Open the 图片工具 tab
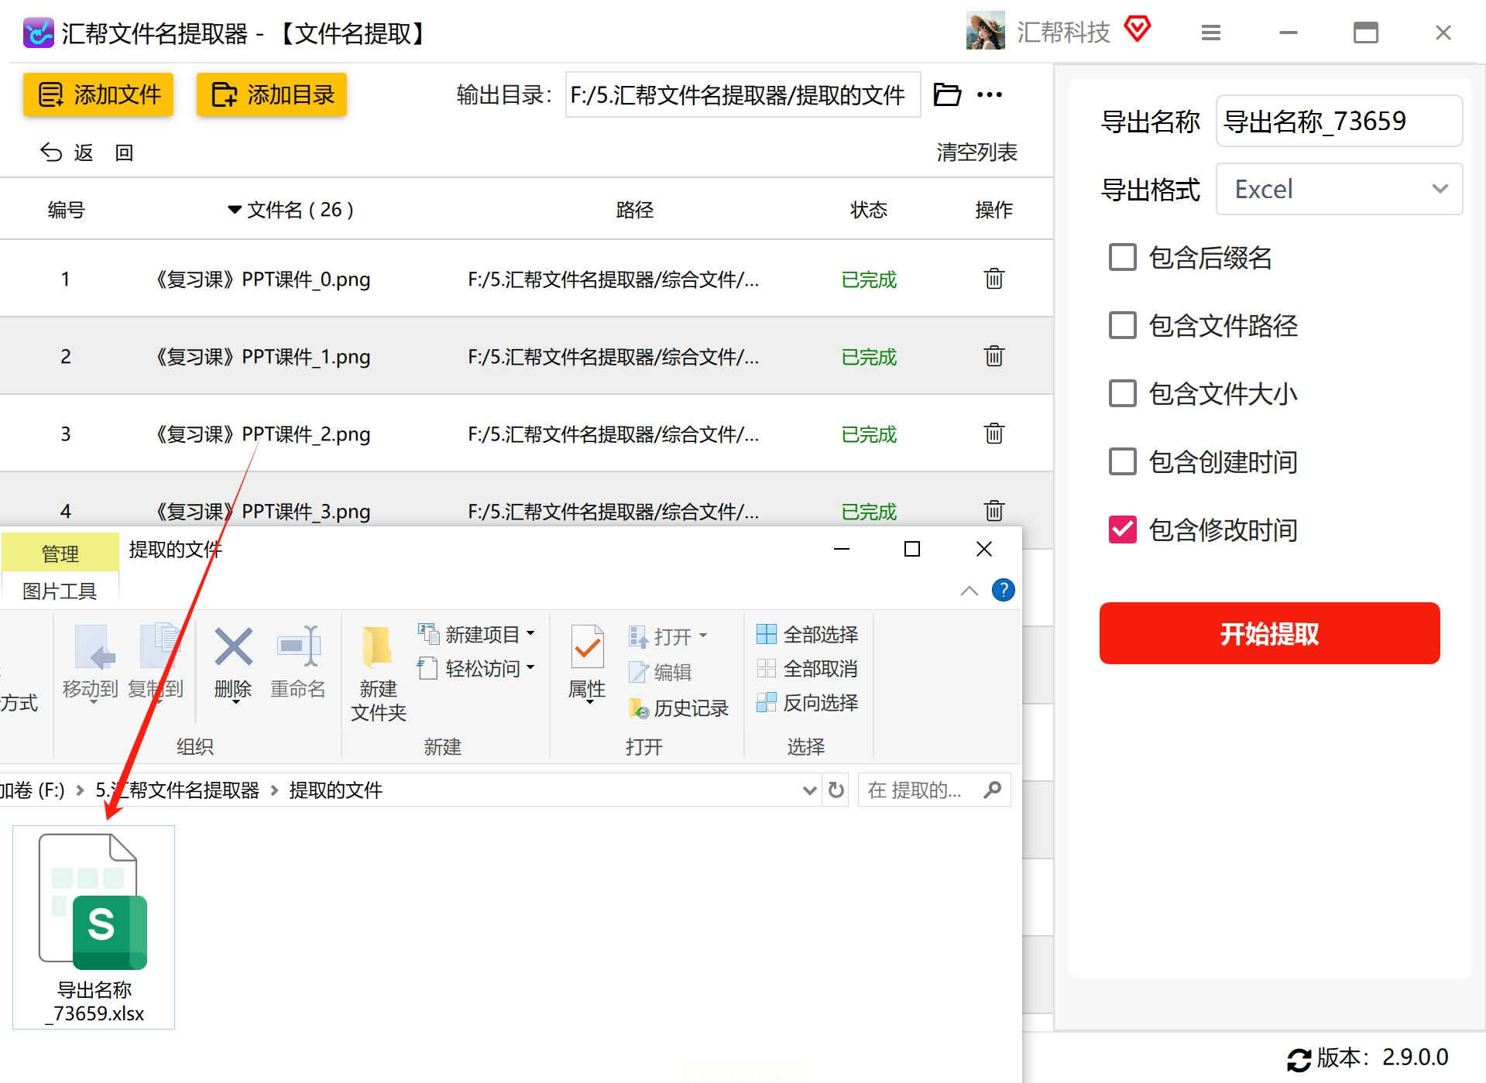Image resolution: width=1486 pixels, height=1083 pixels. pos(60,591)
